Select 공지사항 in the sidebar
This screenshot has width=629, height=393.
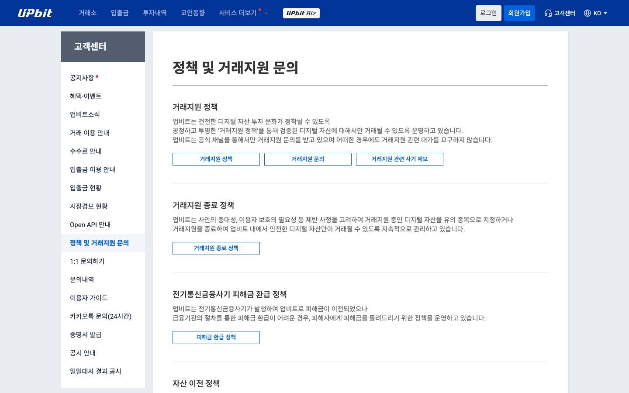click(103, 78)
